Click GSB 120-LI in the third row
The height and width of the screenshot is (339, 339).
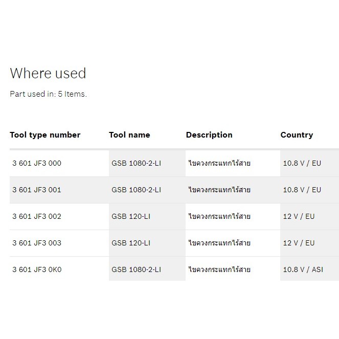tap(131, 216)
